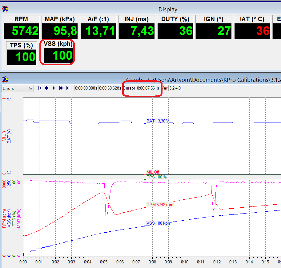Click the A/F ratio display reading
This screenshot has width=281, height=268.
point(98,31)
